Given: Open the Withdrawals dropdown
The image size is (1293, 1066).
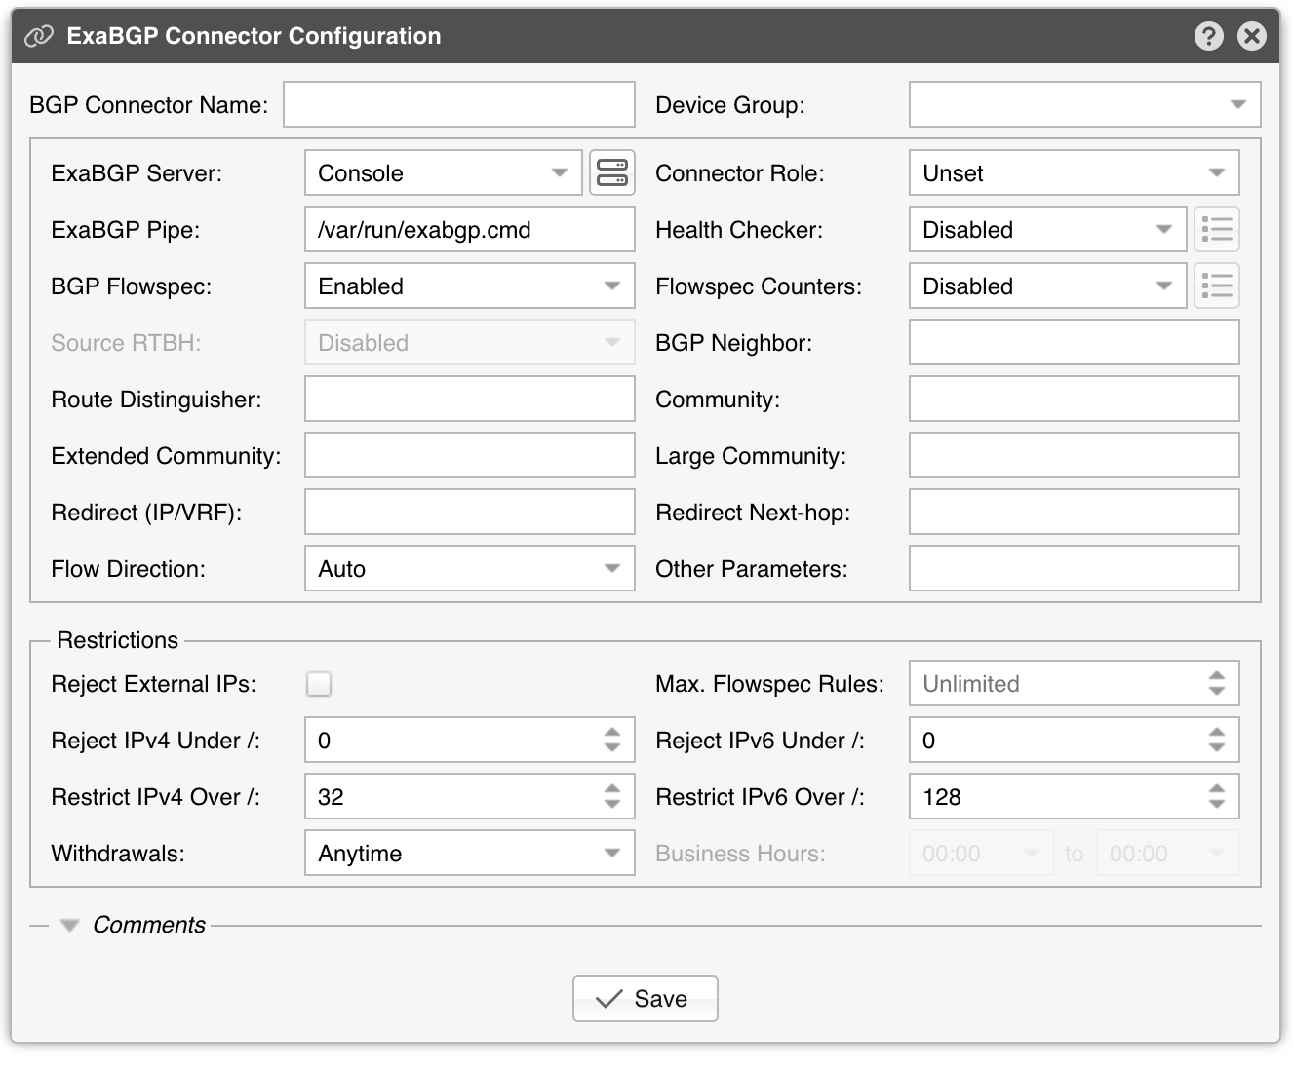Looking at the screenshot, I should tap(470, 854).
